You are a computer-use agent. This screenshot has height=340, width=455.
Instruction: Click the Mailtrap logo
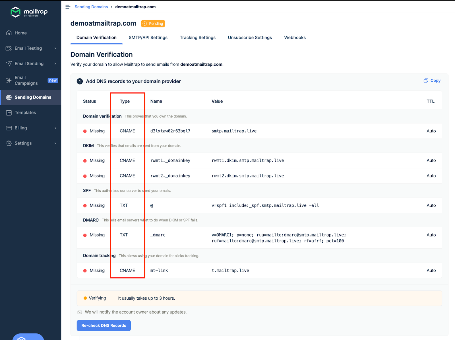[x=29, y=12]
